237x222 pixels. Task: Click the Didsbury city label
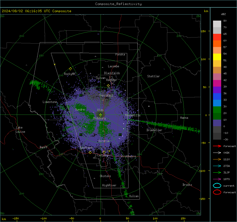click(x=100, y=118)
